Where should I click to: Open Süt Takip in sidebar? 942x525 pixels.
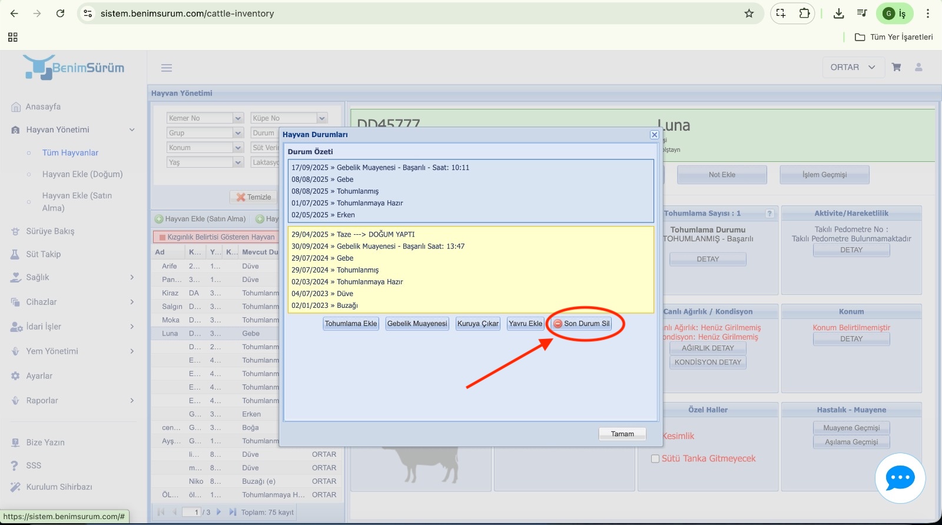(43, 254)
